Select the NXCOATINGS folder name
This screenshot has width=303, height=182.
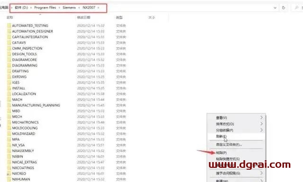23,168
